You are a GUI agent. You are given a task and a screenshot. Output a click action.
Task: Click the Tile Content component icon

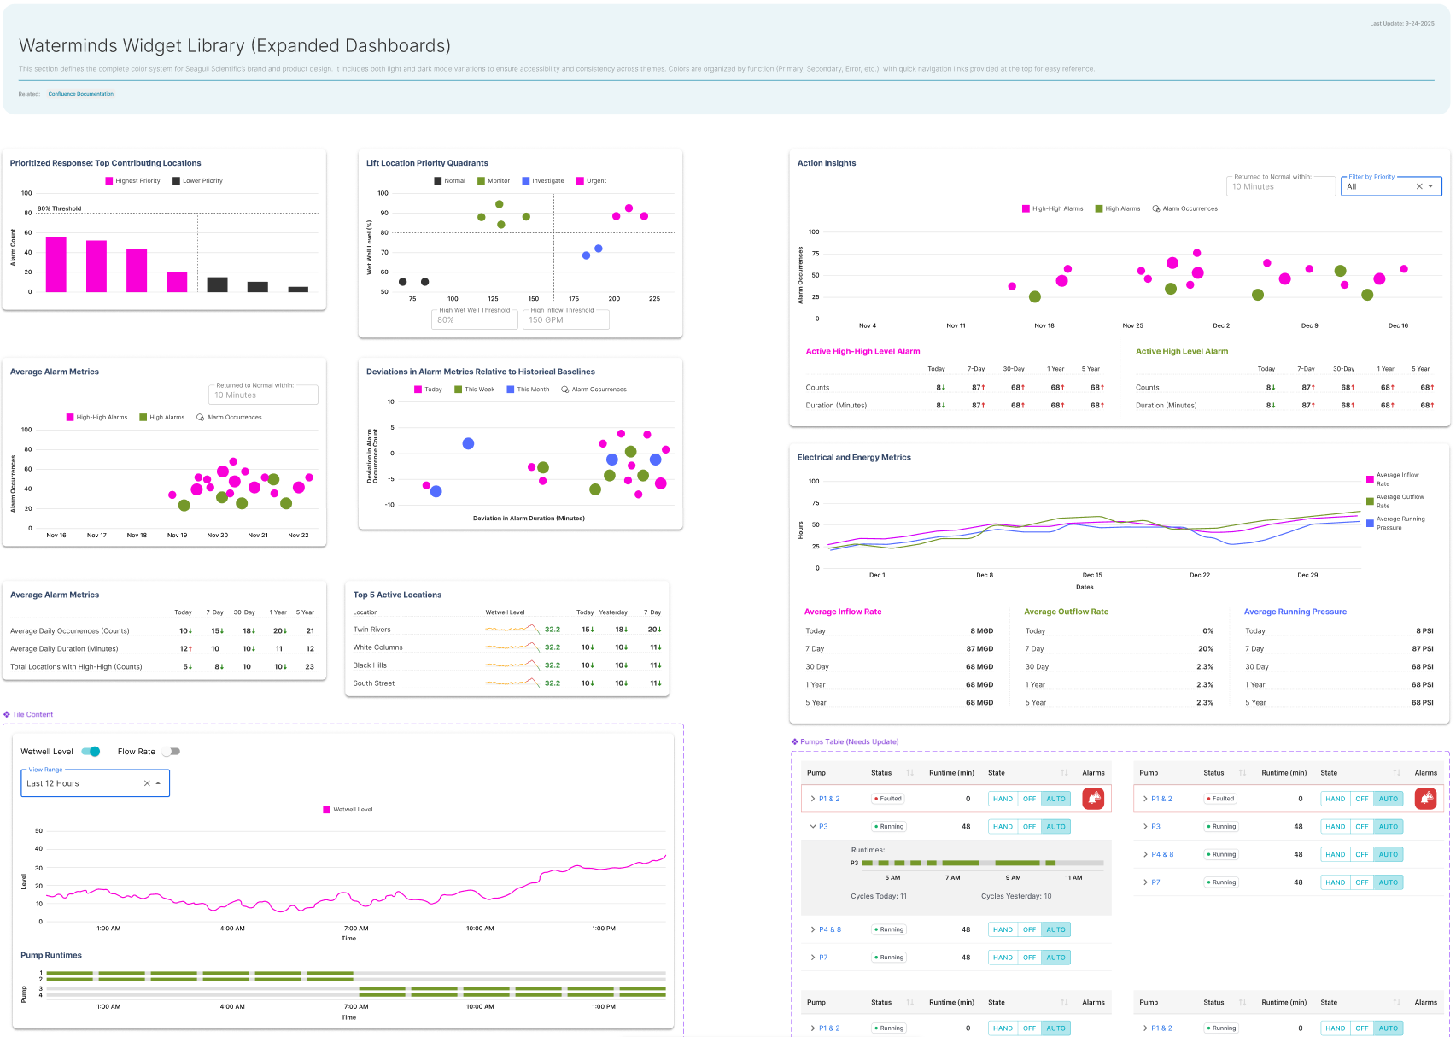coord(7,714)
